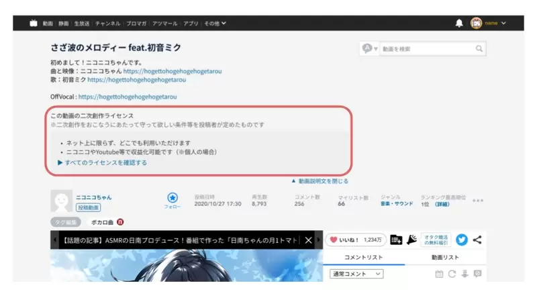Open the その他 dropdown menu
This screenshot has width=537, height=302.
(x=215, y=23)
